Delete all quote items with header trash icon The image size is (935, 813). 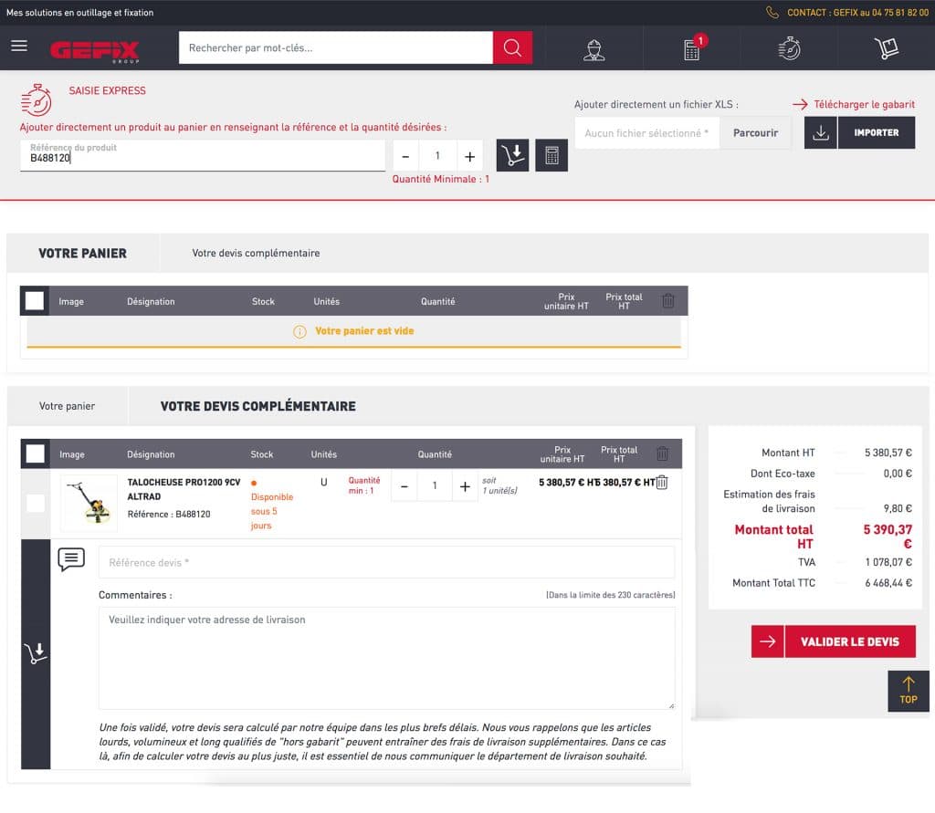pyautogui.click(x=663, y=453)
